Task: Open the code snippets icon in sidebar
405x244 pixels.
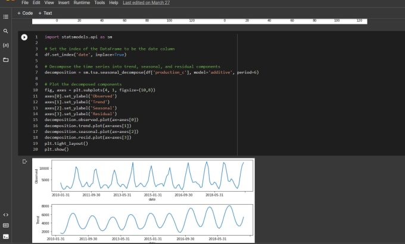Action: tap(6, 215)
